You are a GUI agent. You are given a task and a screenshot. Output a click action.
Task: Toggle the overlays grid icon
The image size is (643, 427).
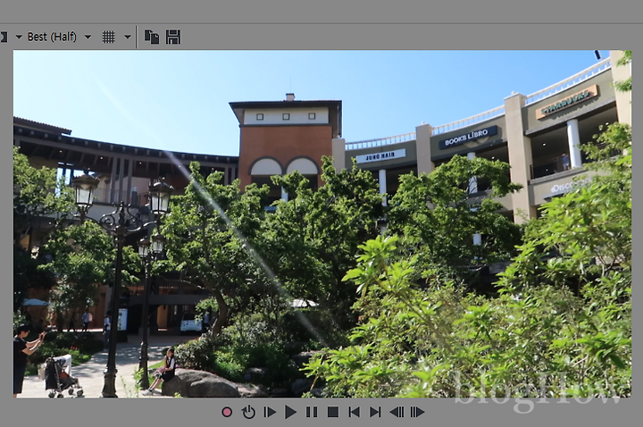coord(108,37)
